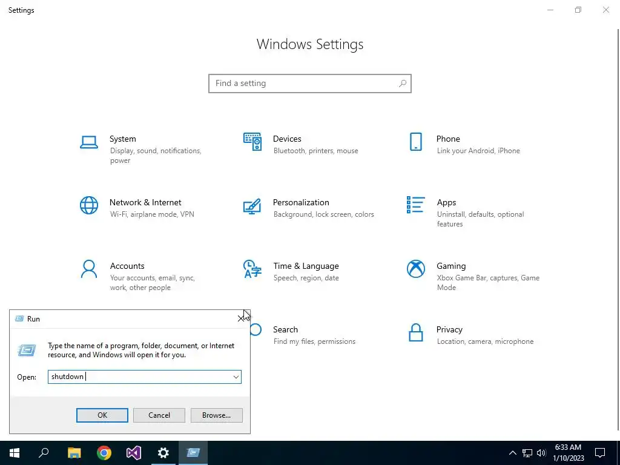Image resolution: width=620 pixels, height=465 pixels.
Task: Click Cancel in the Run dialog
Action: pos(159,415)
